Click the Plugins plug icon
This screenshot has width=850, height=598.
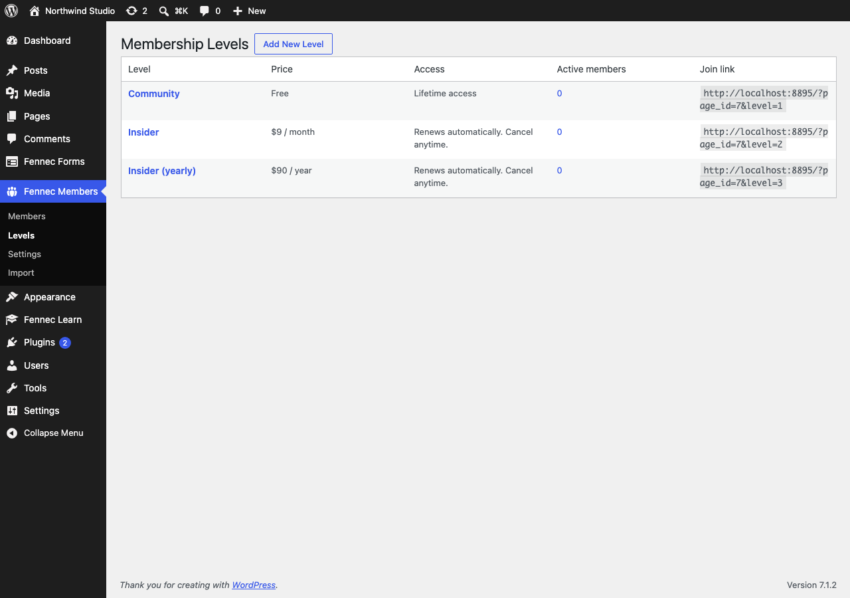pos(12,342)
